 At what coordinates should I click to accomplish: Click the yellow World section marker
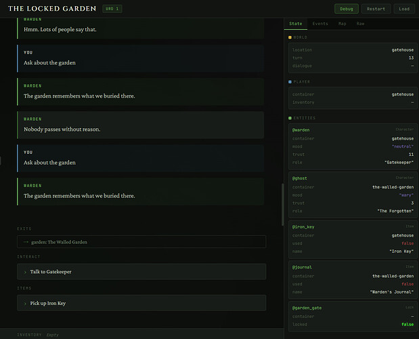[290, 37]
